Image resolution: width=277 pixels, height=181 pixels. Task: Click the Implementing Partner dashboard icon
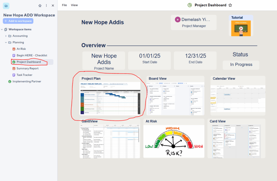[x=10, y=81]
